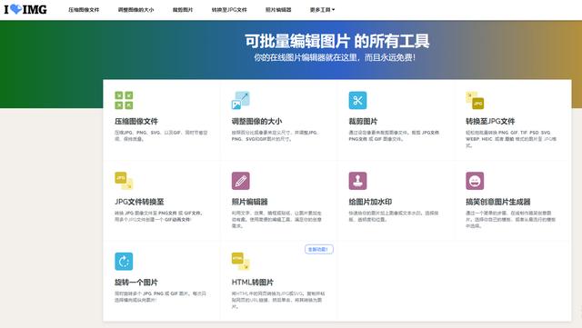
Task: Click the new feature badge on HTML转图片
Action: point(319,249)
